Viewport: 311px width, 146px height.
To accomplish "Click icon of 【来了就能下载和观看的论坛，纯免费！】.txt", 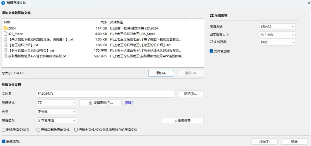I will click(x=5, y=40).
